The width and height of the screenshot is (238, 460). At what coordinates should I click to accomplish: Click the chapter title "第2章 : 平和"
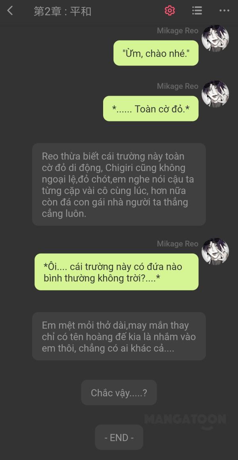[62, 11]
